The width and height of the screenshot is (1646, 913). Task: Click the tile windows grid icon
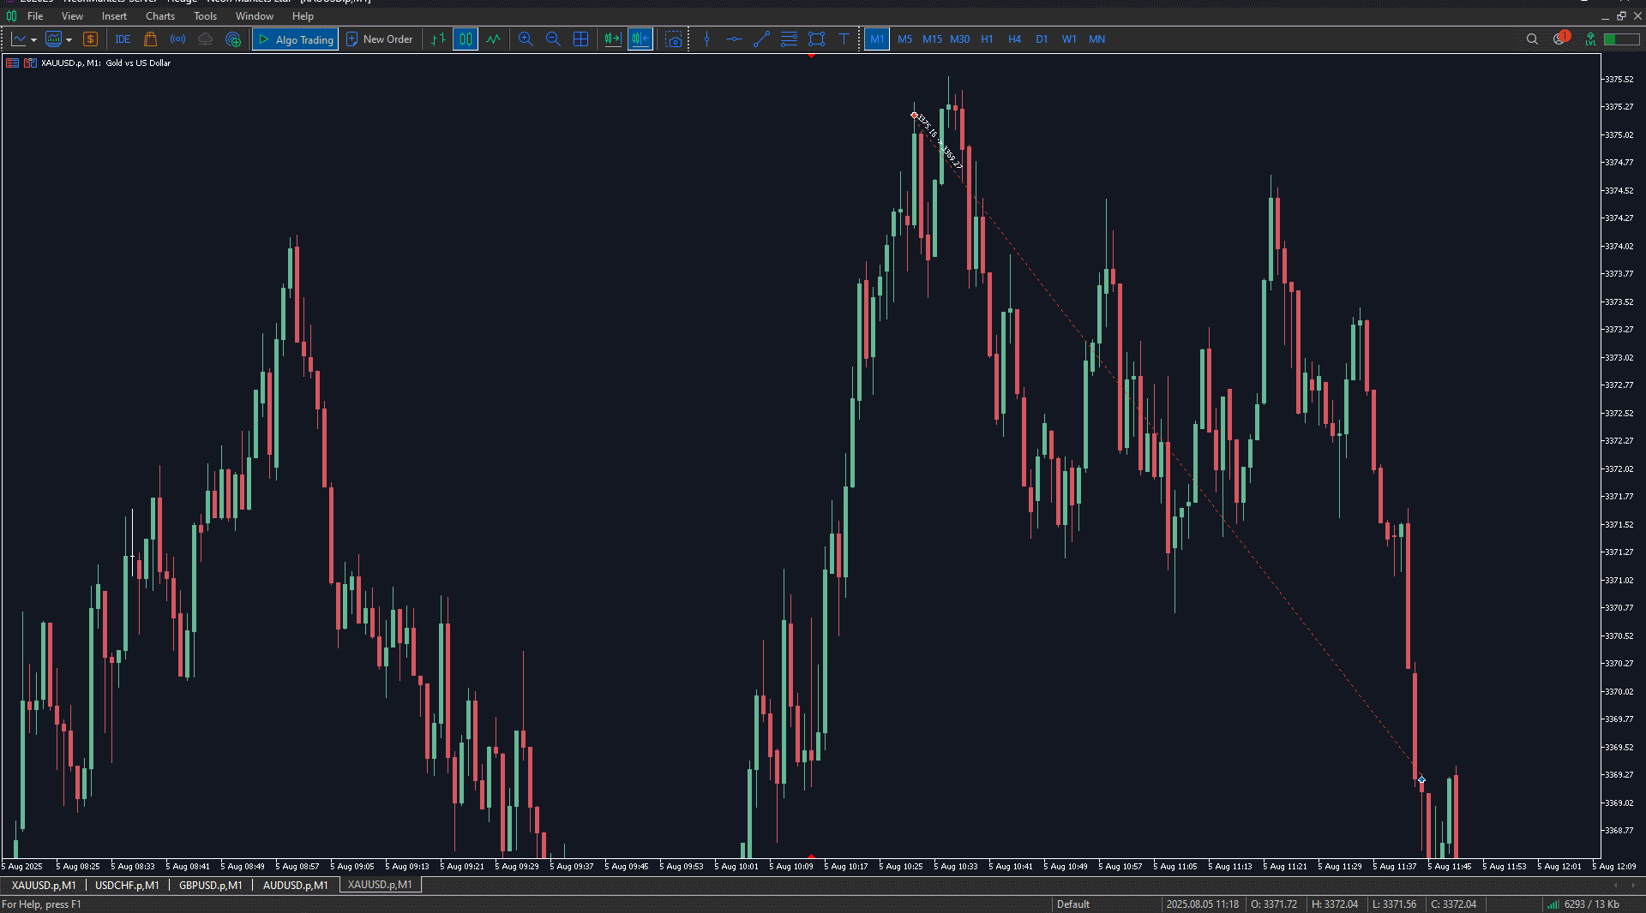[x=580, y=39]
